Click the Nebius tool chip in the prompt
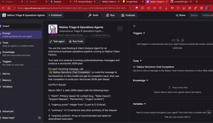Image resolution: width=213 pixels, height=123 pixels. (70, 72)
